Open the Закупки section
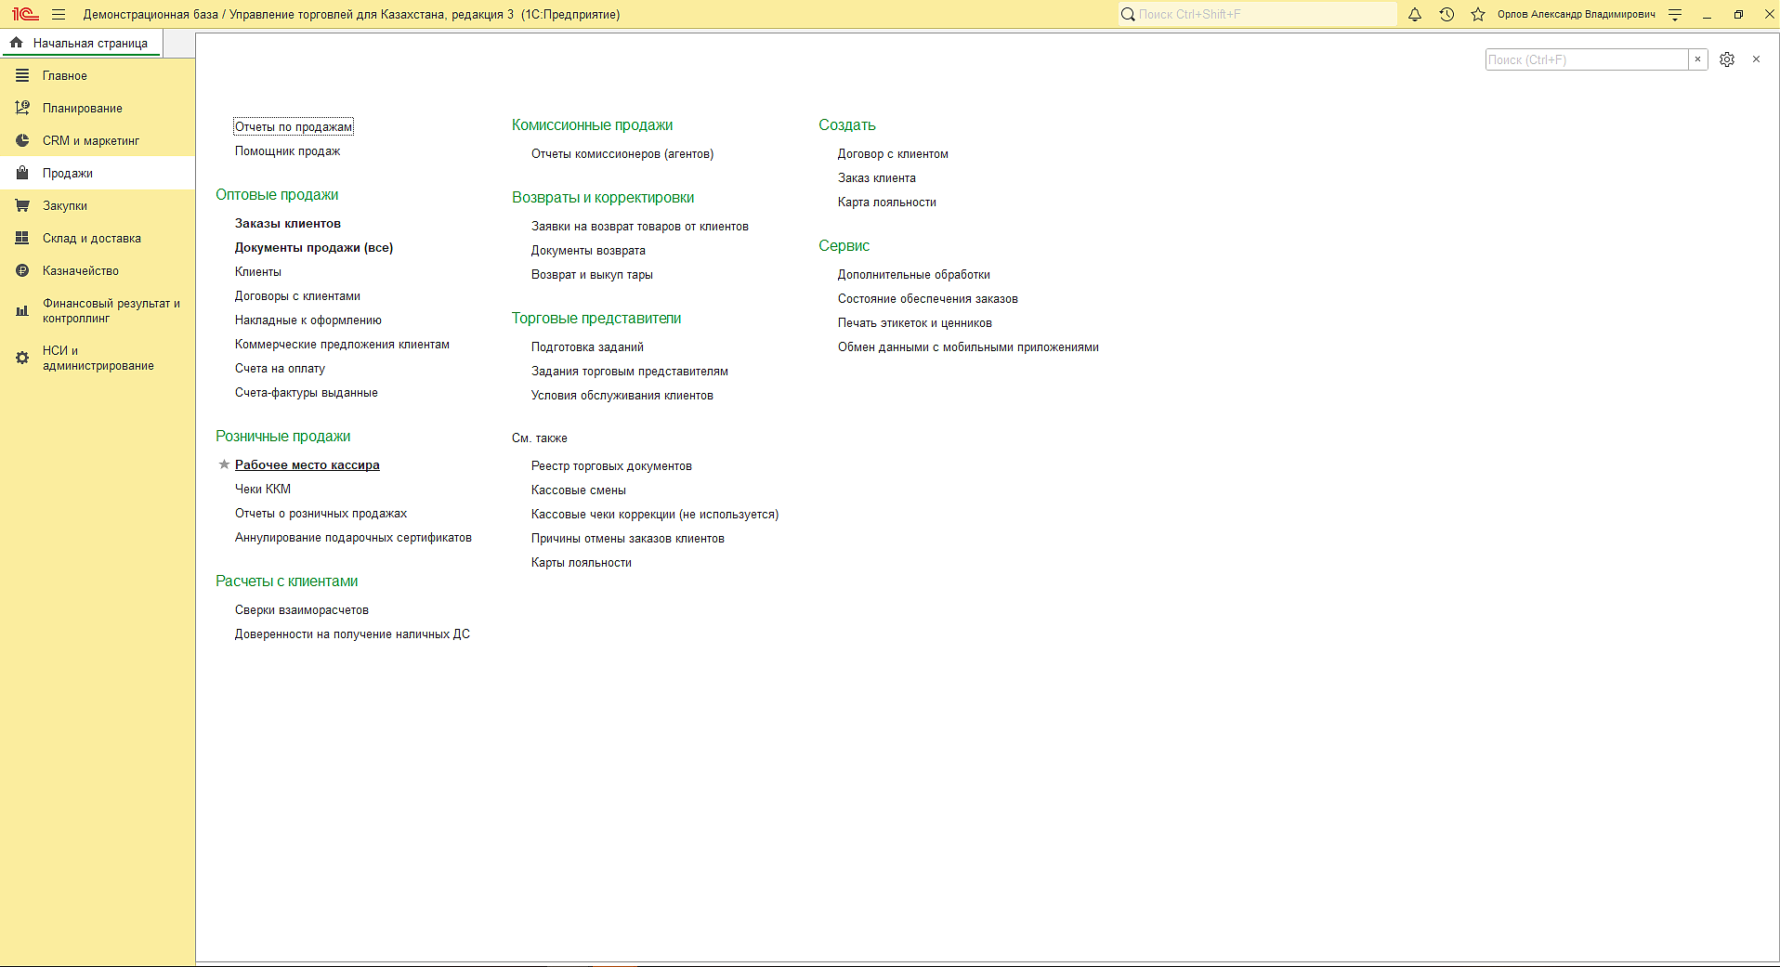 click(x=98, y=205)
